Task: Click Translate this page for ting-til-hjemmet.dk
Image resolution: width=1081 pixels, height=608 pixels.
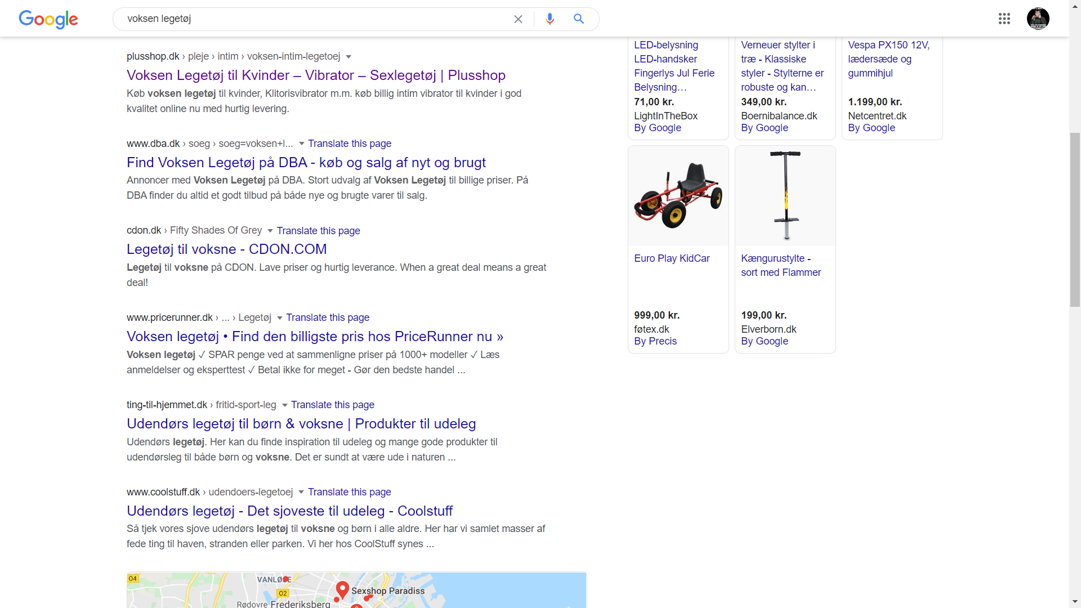Action: click(332, 405)
